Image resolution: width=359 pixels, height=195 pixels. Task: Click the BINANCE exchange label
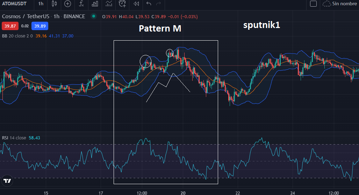tap(74, 16)
